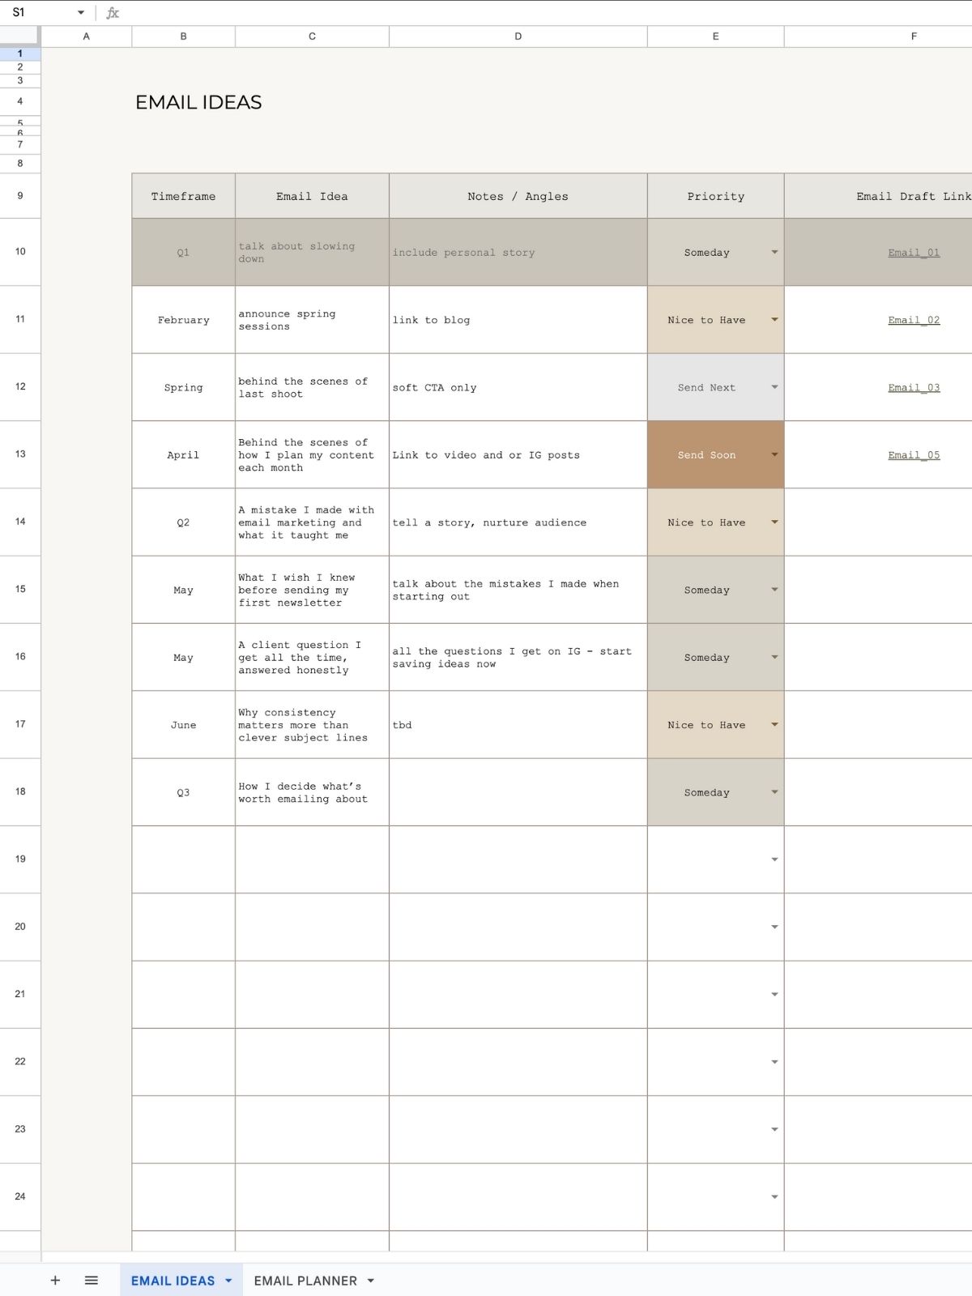The image size is (972, 1296).
Task: Select the EMAIL IDEAS sheet tab
Action: click(173, 1281)
